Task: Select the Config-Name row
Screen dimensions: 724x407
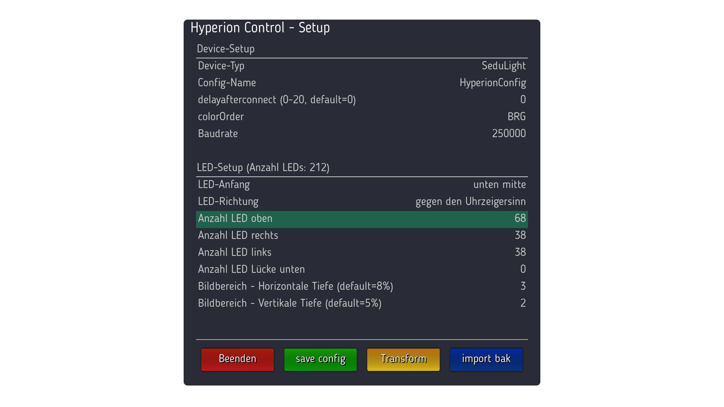Action: [x=362, y=83]
